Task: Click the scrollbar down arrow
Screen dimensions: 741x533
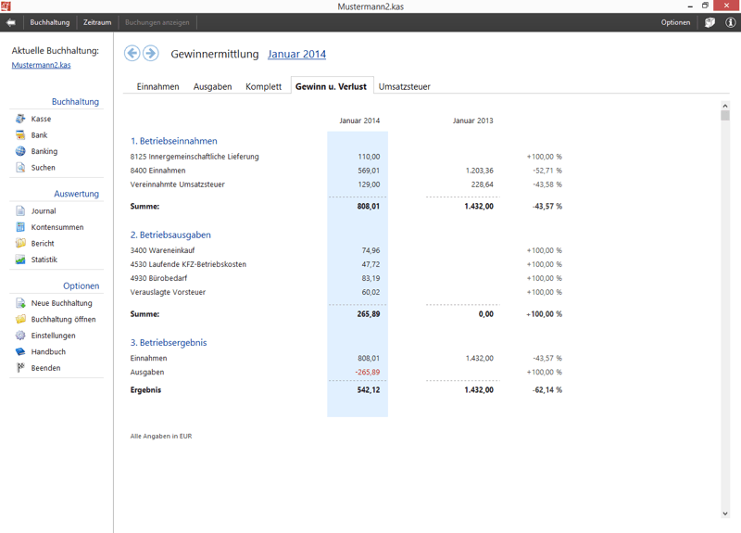Action: point(725,514)
